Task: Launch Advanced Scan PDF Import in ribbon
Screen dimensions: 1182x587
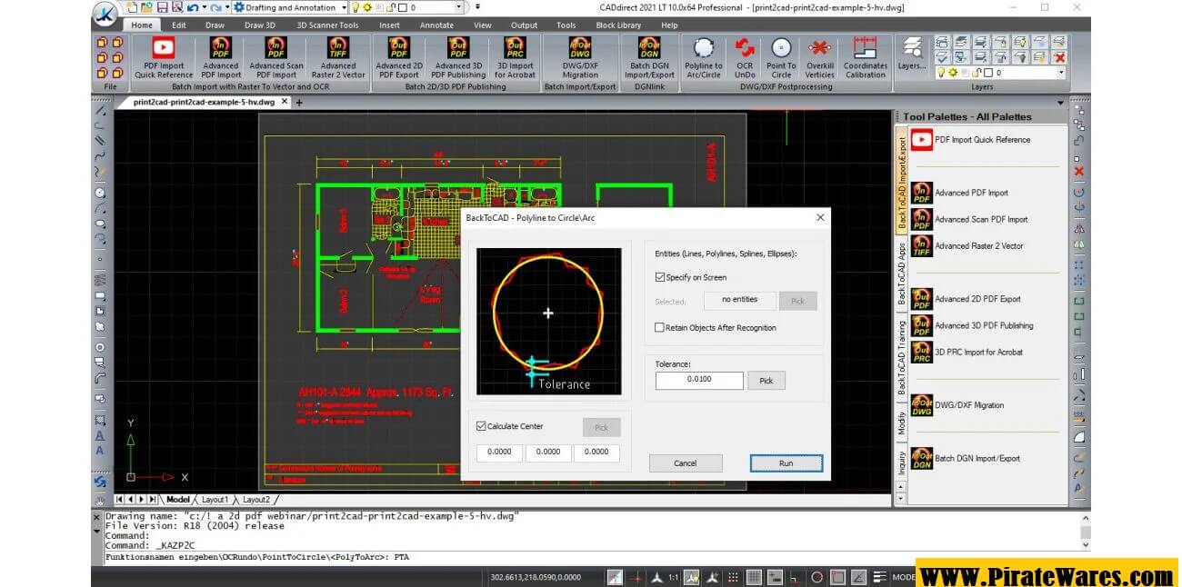Action: tap(276, 57)
